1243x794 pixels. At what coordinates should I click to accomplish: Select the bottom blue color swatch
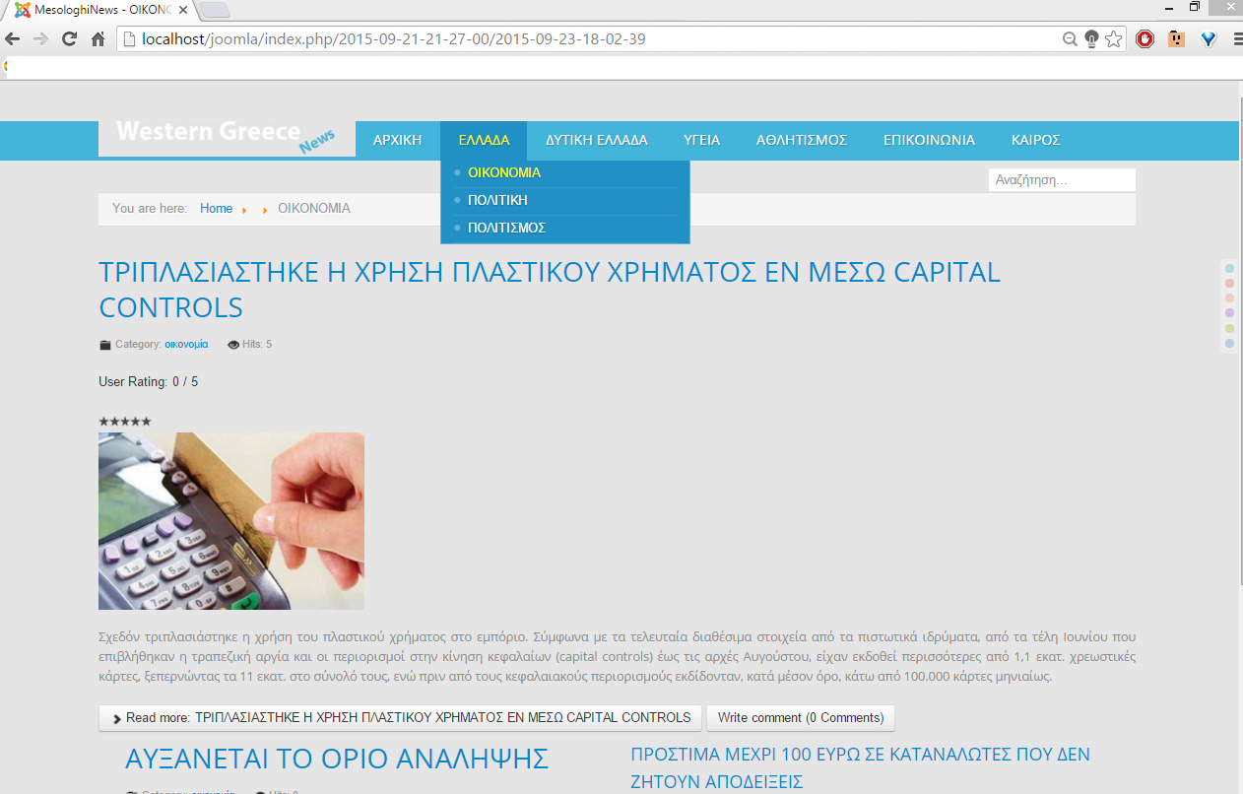click(1229, 344)
